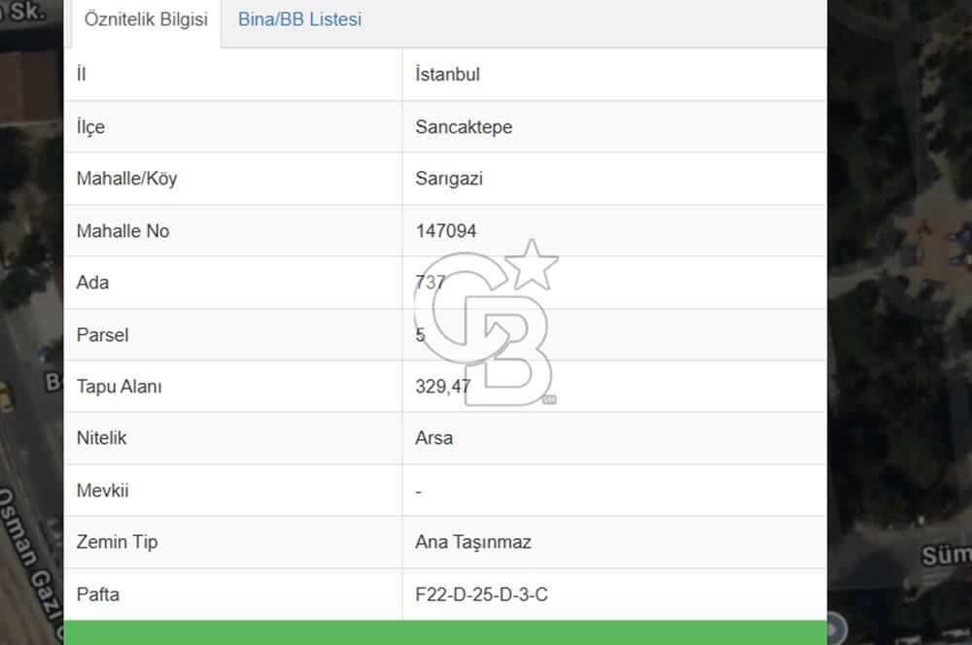Select the Sarıgazi neighborhood value
972x645 pixels.
tap(449, 179)
